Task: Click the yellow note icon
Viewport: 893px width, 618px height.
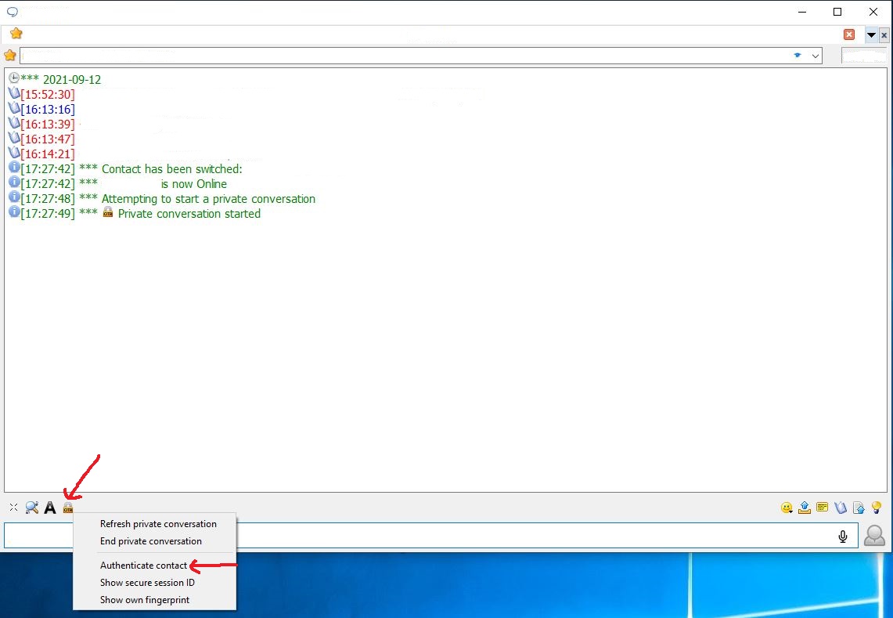Action: click(823, 508)
